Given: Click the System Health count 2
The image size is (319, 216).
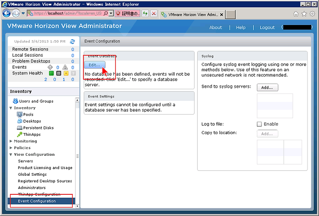Looking at the screenshot, I should point(46,79).
